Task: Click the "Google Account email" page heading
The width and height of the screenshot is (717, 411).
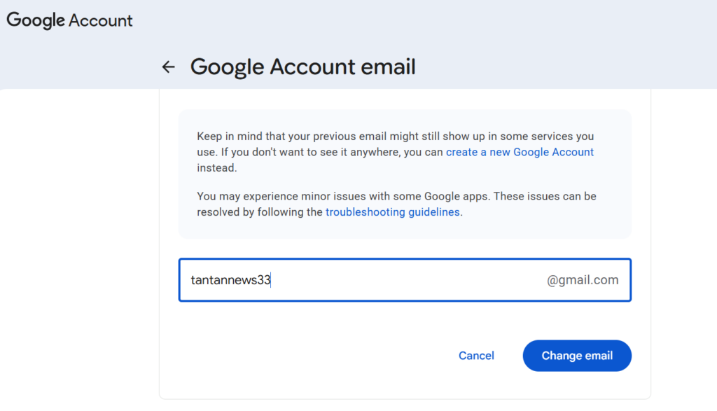Action: coord(302,67)
